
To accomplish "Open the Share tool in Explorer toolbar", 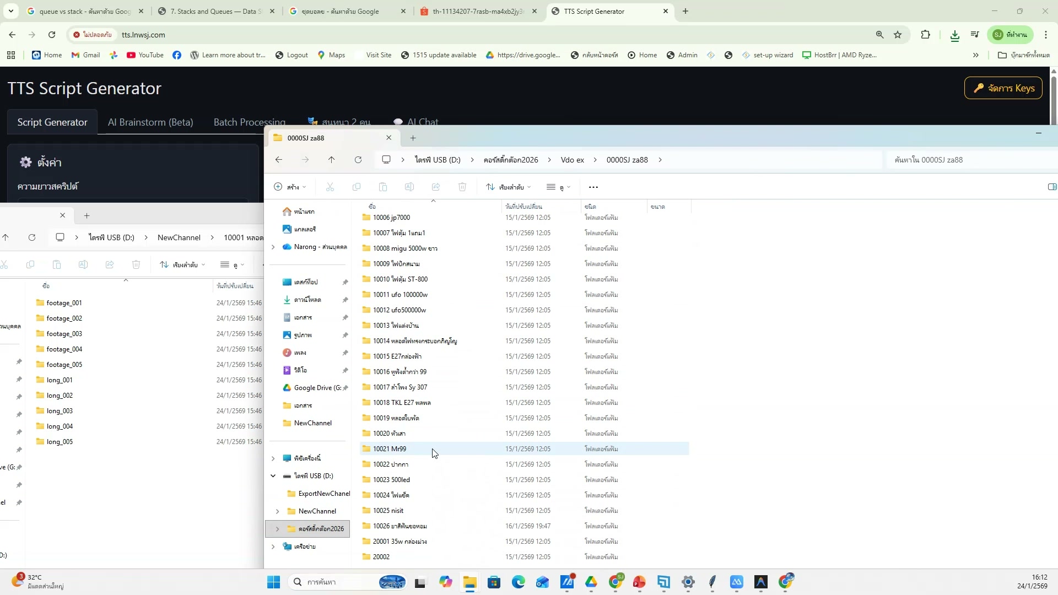I will click(x=436, y=187).
